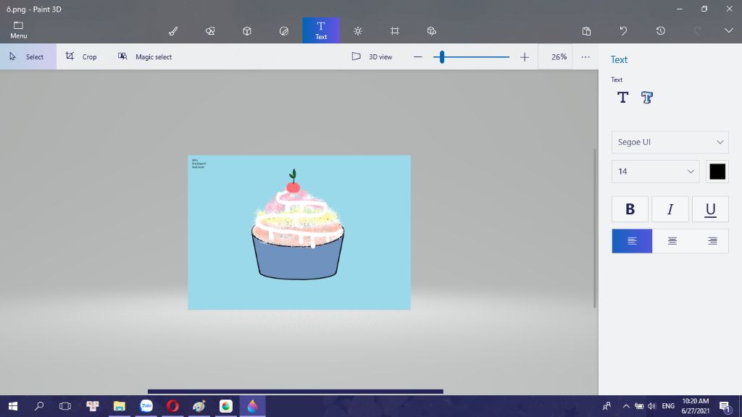
Task: Open File Explorer from the taskbar
Action: pos(120,406)
